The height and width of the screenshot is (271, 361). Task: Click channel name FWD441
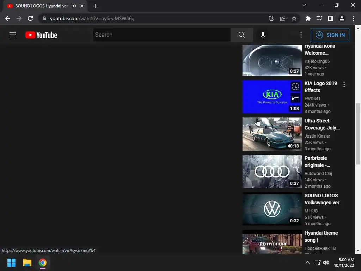tap(312, 99)
